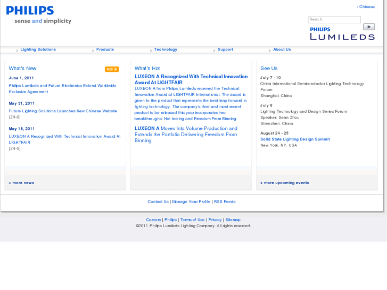This screenshot has width=387, height=290.
Task: Click the What's Hot heading
Action: (147, 68)
